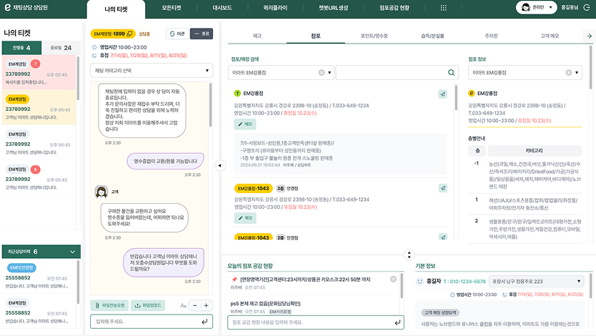596x336 pixels.
Task: Clear the 이마트 EM강릉점 search selection
Action: coord(322,72)
